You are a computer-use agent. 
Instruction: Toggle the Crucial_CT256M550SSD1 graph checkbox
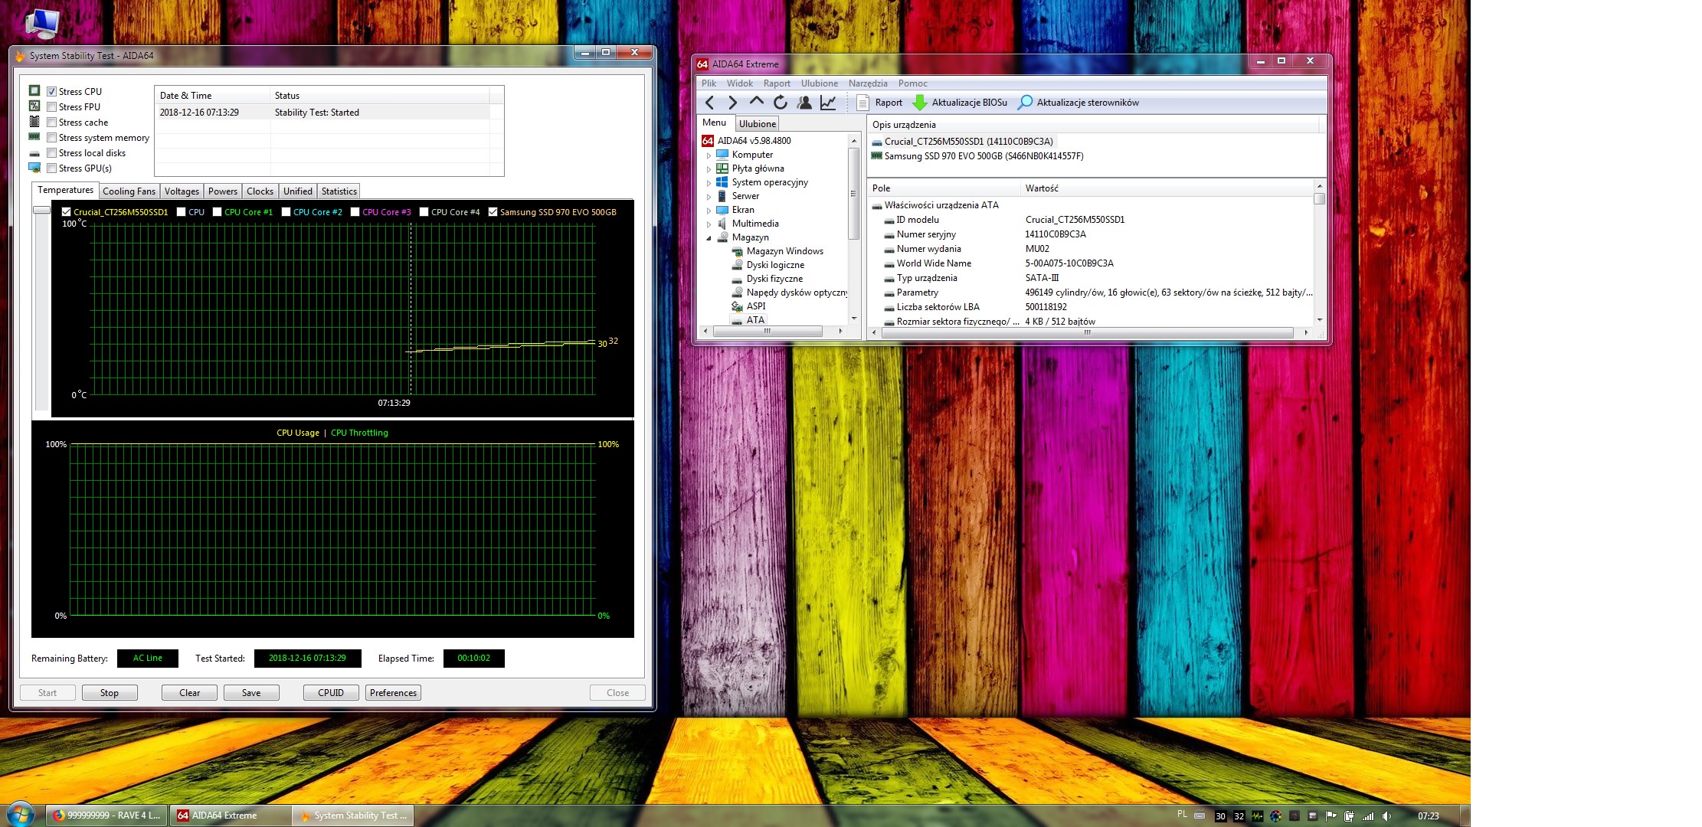pos(67,212)
